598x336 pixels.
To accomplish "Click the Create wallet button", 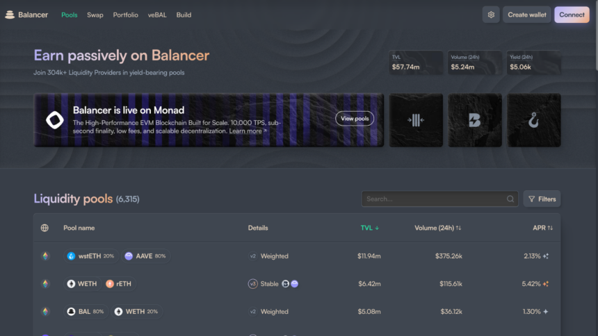I will pyautogui.click(x=526, y=15).
